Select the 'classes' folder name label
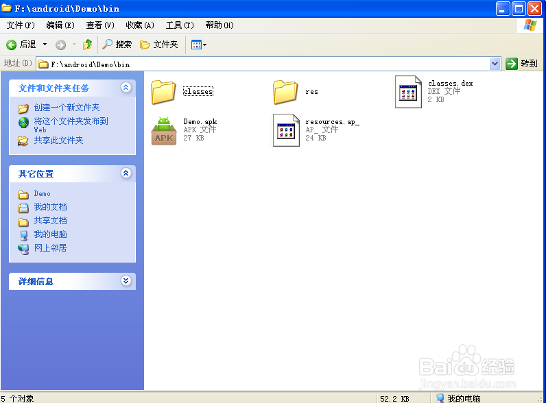This screenshot has width=546, height=403. coord(198,92)
